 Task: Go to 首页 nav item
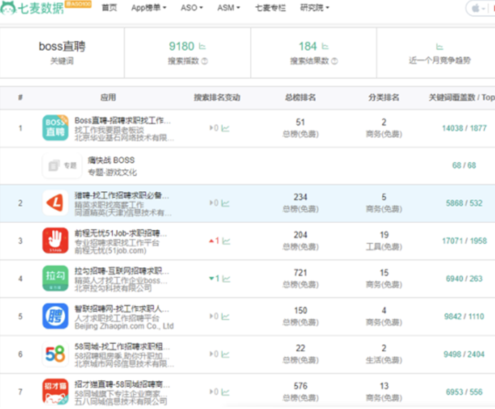coord(109,8)
